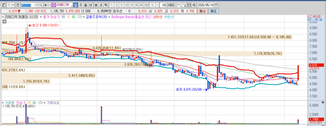The image size is (326, 126).
Task: Click the green 60 moving-average legend
Action: click(73, 17)
